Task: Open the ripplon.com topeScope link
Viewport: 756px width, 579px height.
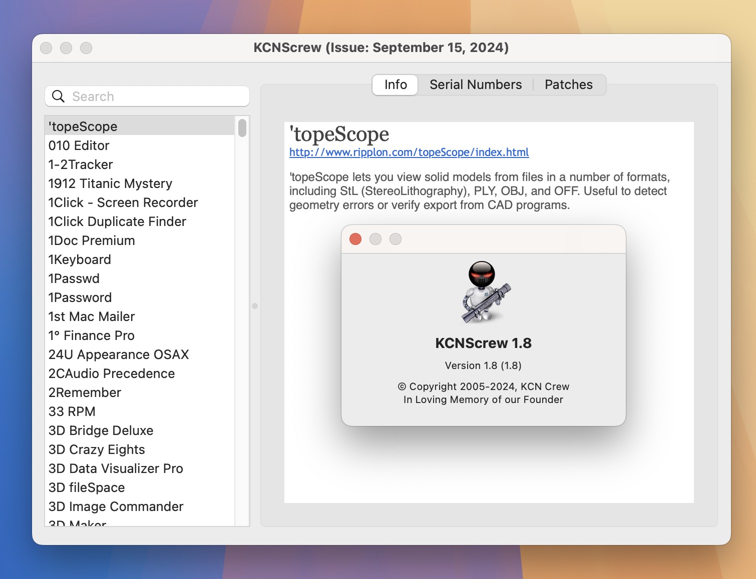Action: click(409, 152)
